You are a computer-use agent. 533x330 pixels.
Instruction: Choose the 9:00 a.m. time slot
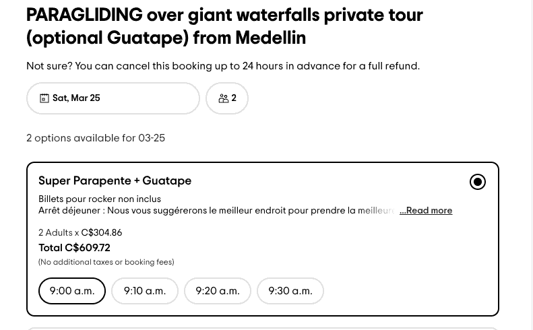click(x=72, y=291)
